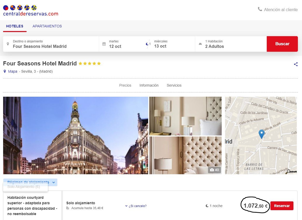Go to the Servicios section
Viewport: 302px width, 220px height.
click(x=174, y=85)
